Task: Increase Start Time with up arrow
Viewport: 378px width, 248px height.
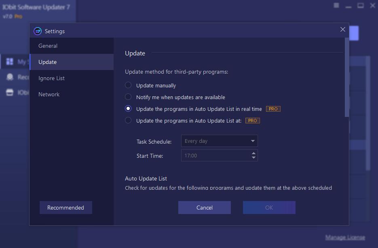Action: click(x=253, y=153)
